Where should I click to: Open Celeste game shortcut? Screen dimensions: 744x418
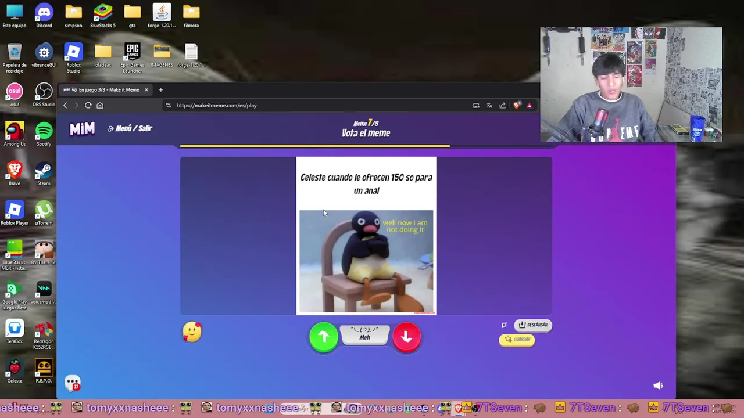[x=15, y=371]
